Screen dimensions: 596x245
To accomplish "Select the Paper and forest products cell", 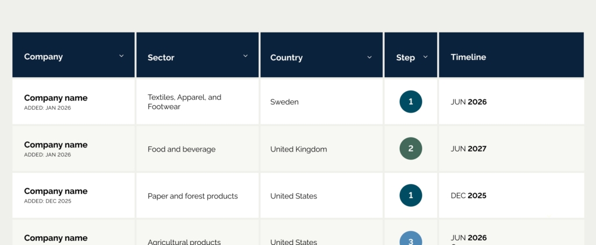I will click(x=193, y=196).
